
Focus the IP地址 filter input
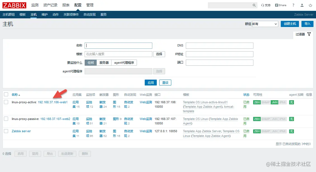tap(219, 54)
